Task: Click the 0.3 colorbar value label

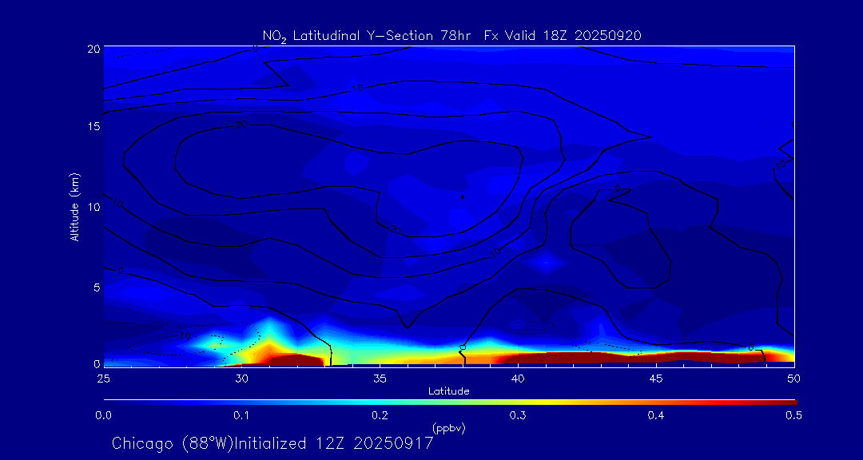Action: pyautogui.click(x=518, y=415)
